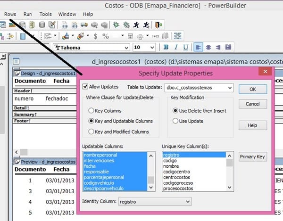Click the Italic formatting icon
This screenshot has width=283, height=221.
176,47
